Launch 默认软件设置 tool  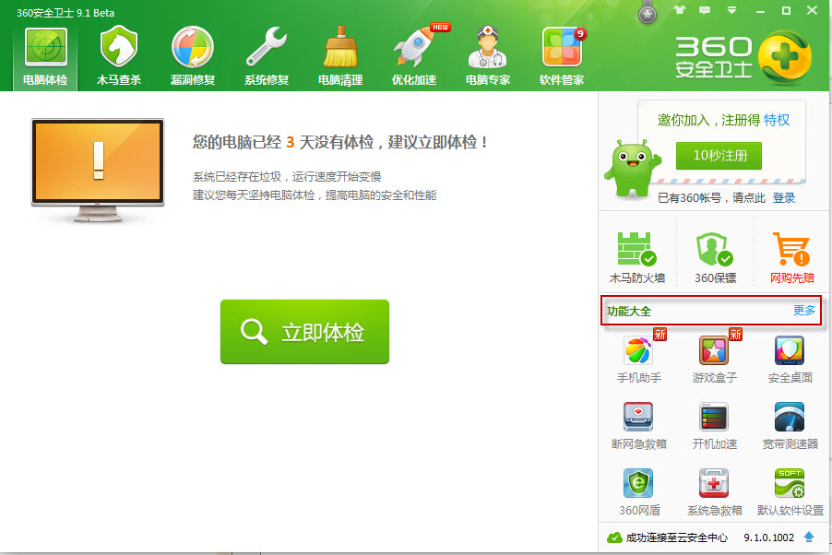click(790, 492)
